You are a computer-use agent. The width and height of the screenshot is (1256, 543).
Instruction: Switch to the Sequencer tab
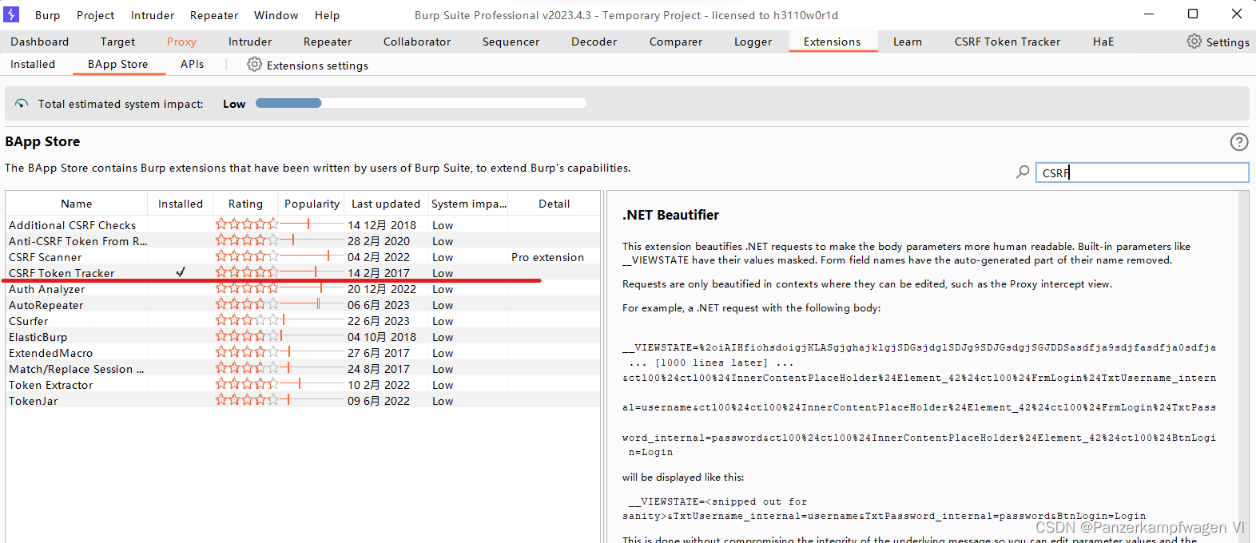click(x=511, y=42)
